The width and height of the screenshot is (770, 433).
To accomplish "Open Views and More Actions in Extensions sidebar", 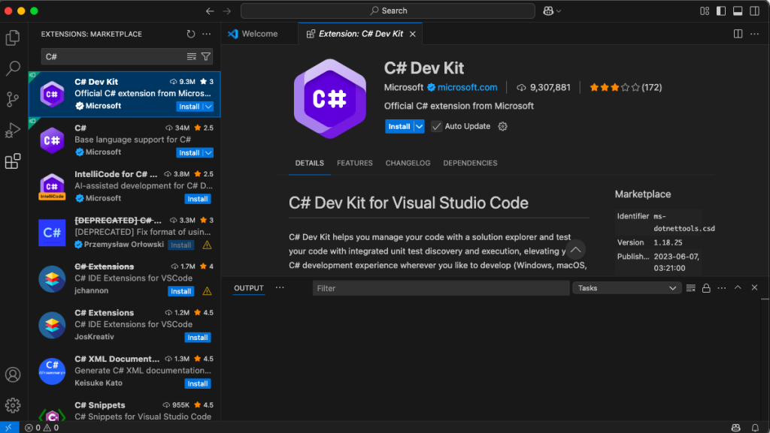I will click(x=207, y=34).
